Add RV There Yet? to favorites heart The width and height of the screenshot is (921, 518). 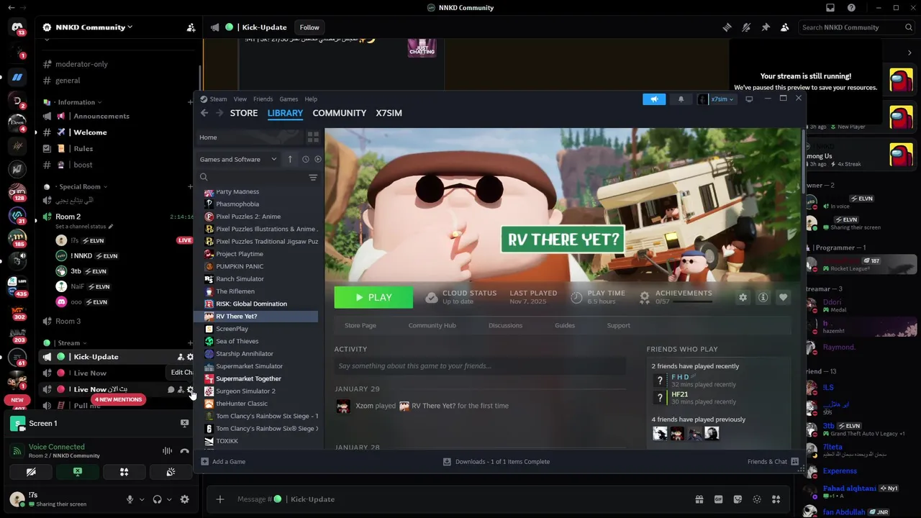(x=783, y=297)
